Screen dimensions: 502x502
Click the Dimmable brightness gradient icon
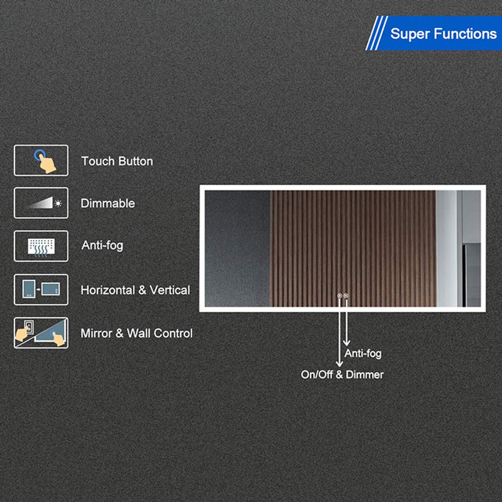click(41, 203)
